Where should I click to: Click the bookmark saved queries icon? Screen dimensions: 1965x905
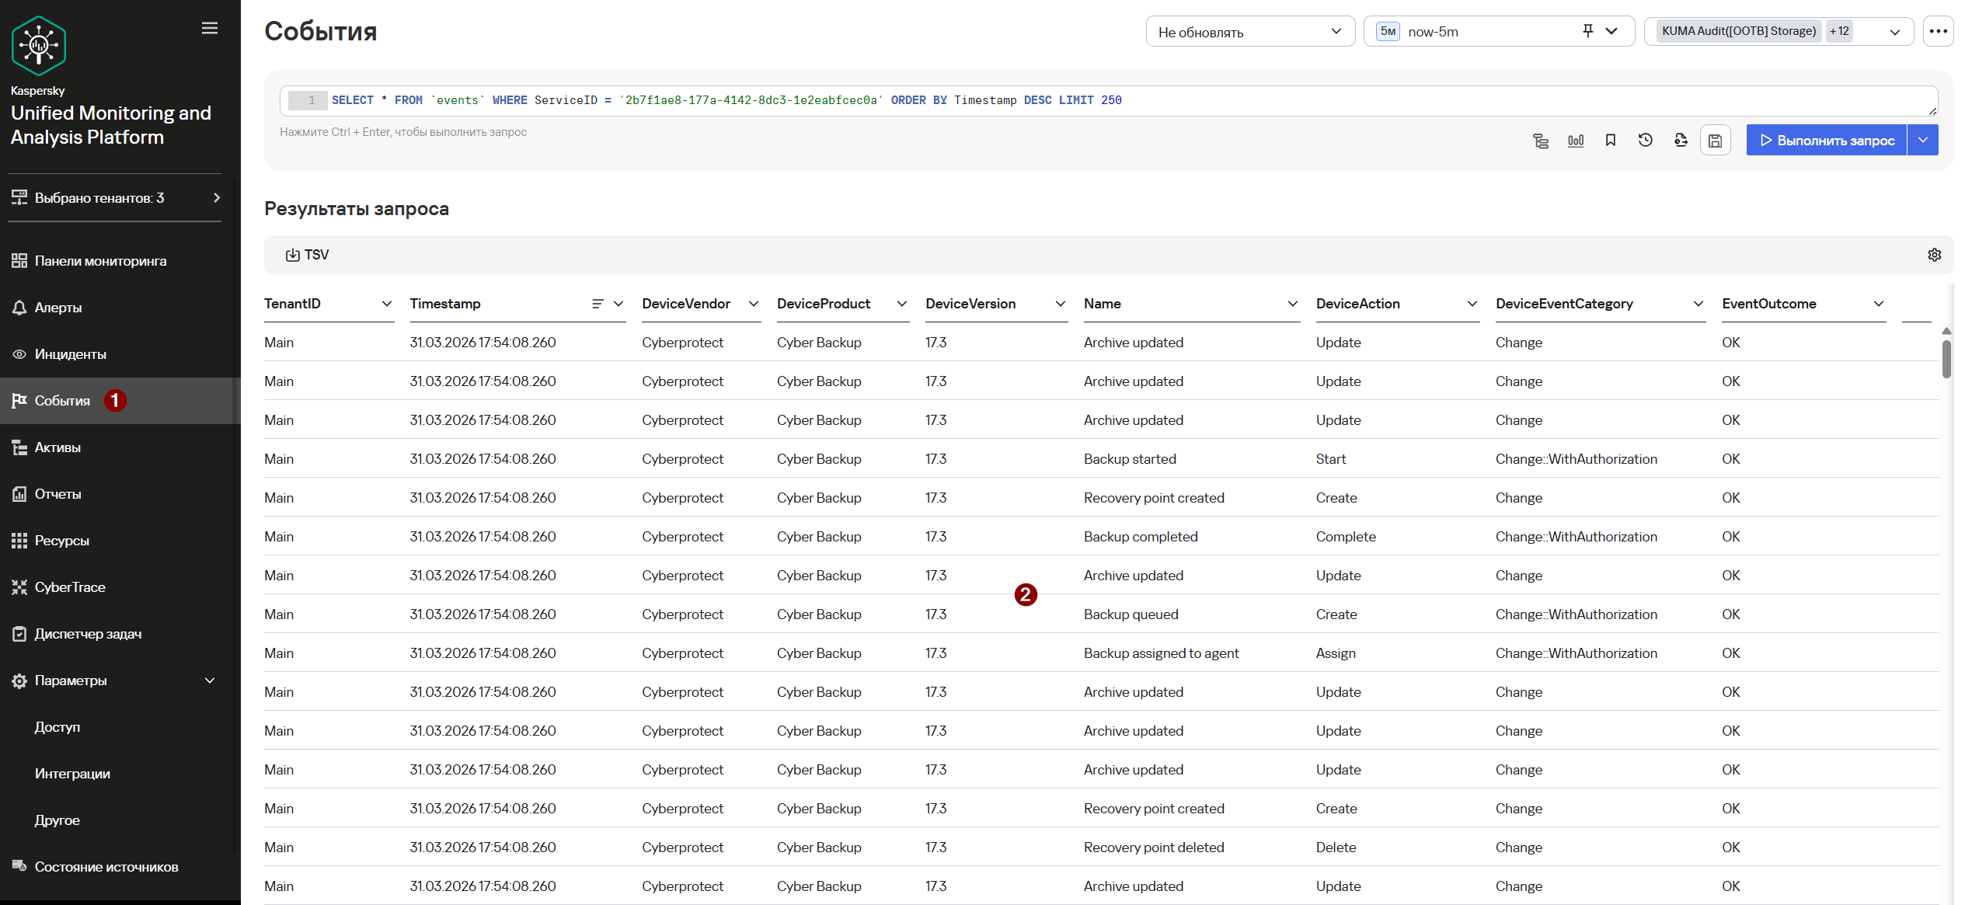[1610, 141]
